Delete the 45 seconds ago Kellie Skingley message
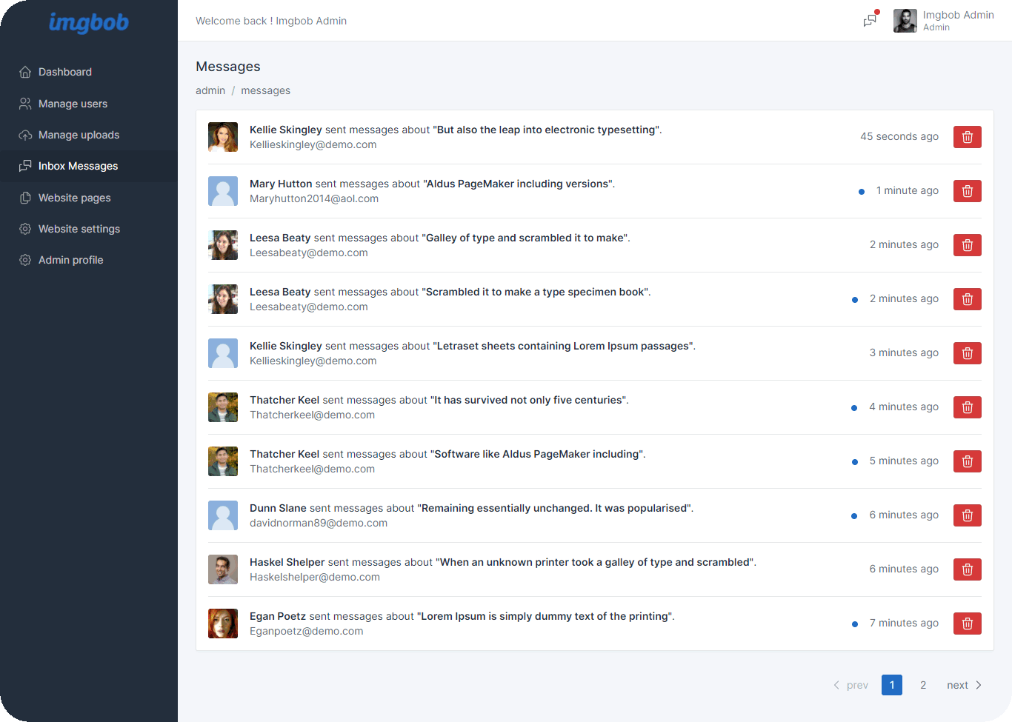1012x722 pixels. click(x=968, y=137)
